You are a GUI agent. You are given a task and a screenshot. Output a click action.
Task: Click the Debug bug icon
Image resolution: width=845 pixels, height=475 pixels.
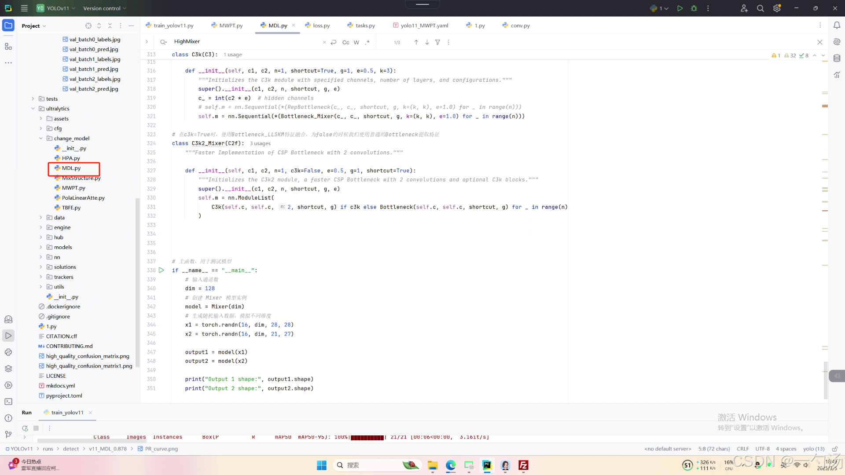[x=694, y=8]
